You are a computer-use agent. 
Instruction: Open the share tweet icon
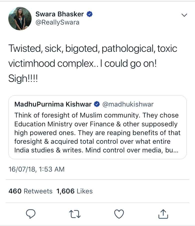click(163, 213)
